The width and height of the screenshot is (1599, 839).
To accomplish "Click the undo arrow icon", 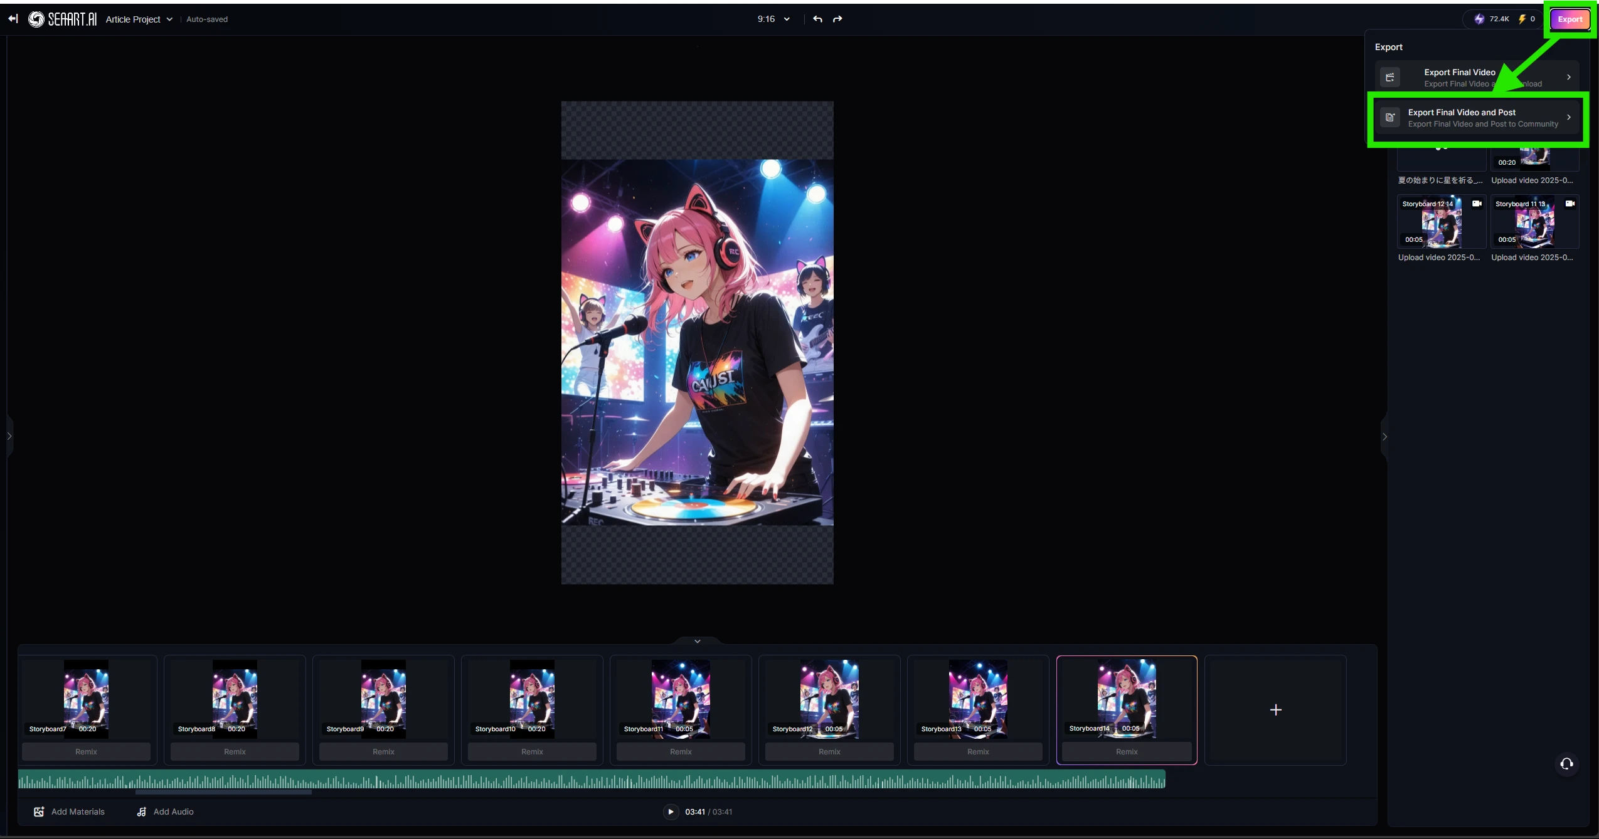I will [x=817, y=19].
